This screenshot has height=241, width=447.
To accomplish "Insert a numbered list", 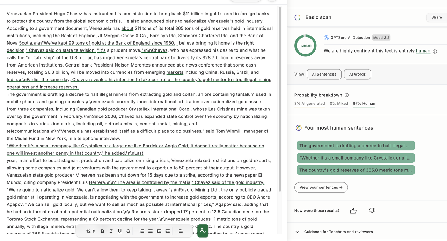I will (142, 231).
